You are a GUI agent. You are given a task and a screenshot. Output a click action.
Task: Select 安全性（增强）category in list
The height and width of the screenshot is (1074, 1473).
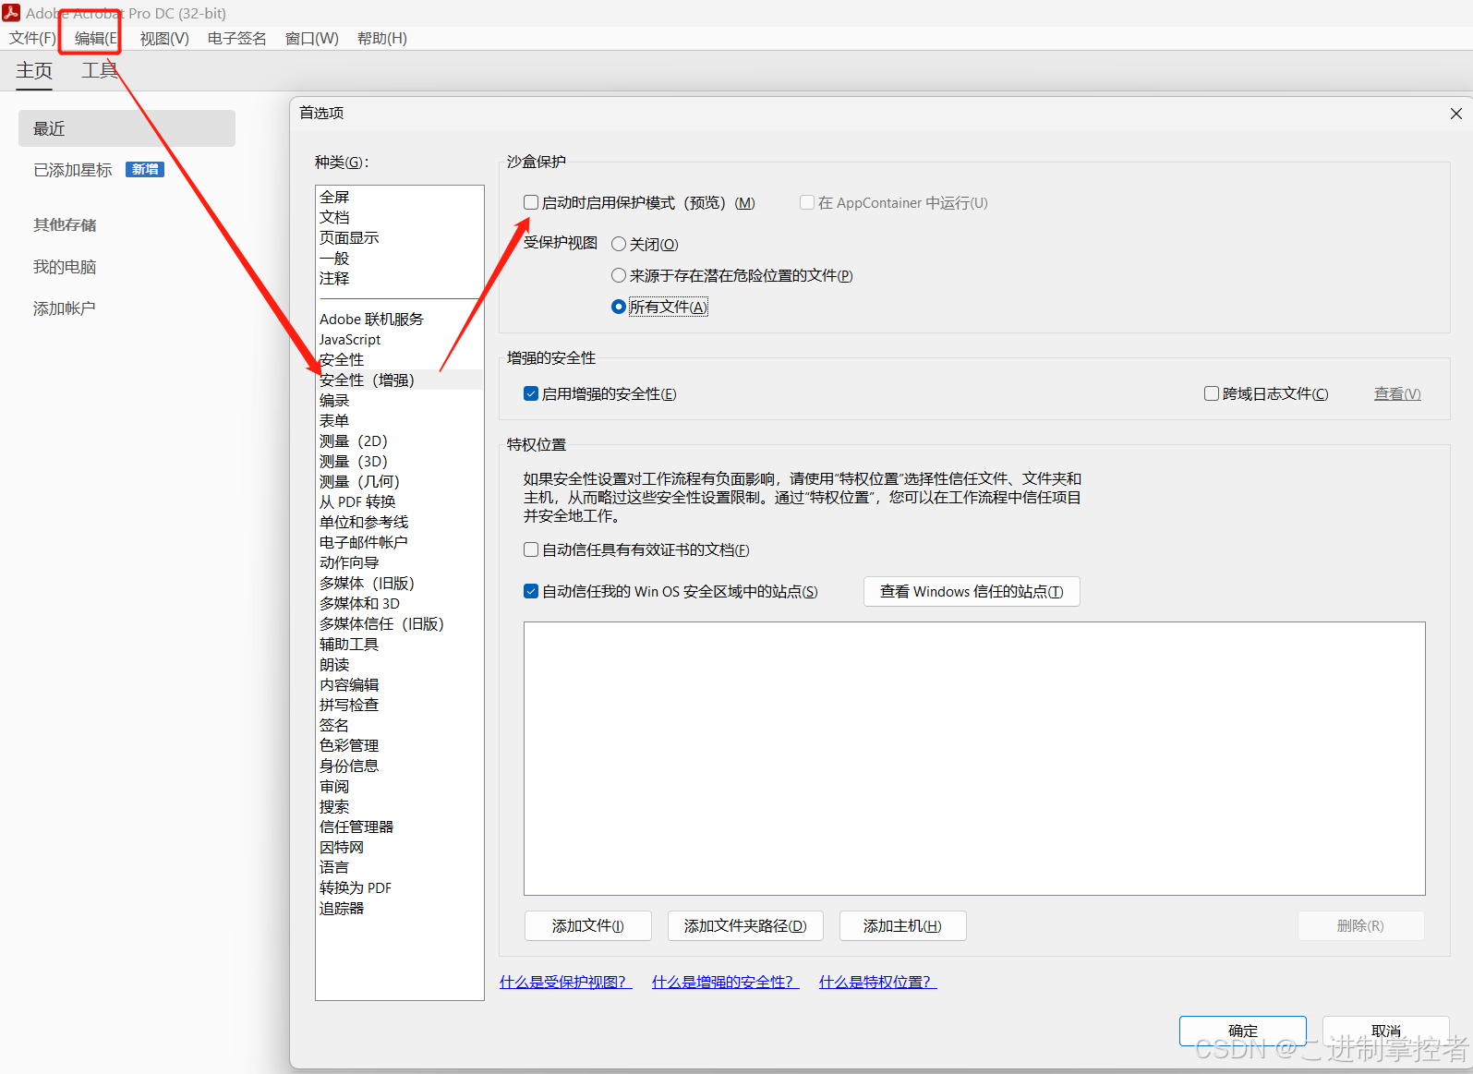click(x=399, y=380)
